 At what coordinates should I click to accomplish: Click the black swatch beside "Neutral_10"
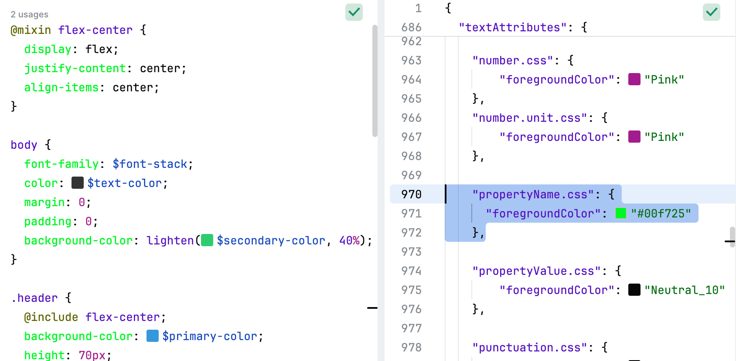(634, 290)
